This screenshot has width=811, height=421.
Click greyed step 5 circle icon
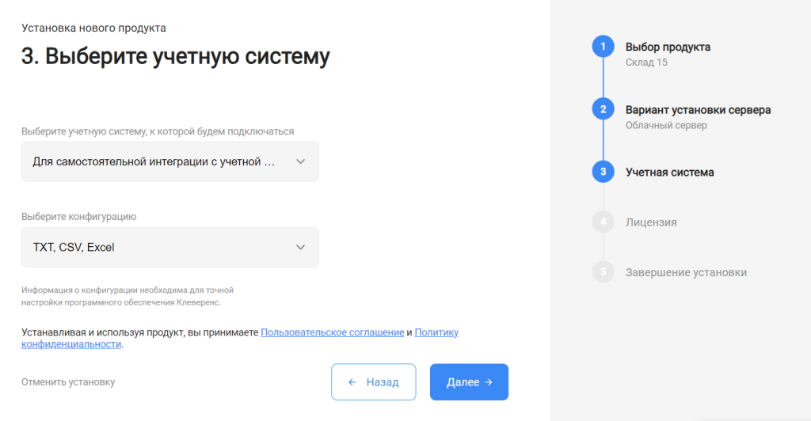click(603, 272)
